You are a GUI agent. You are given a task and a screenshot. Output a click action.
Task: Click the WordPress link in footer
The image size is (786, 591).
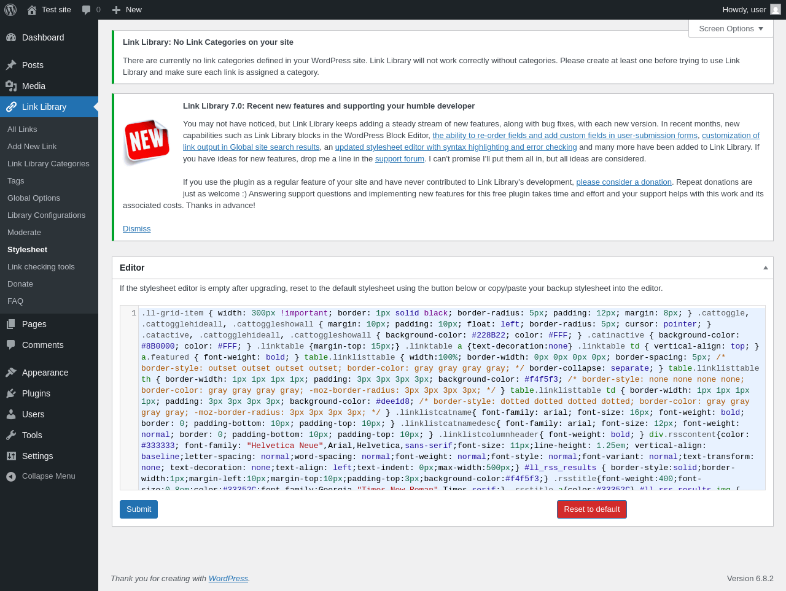[x=228, y=579]
